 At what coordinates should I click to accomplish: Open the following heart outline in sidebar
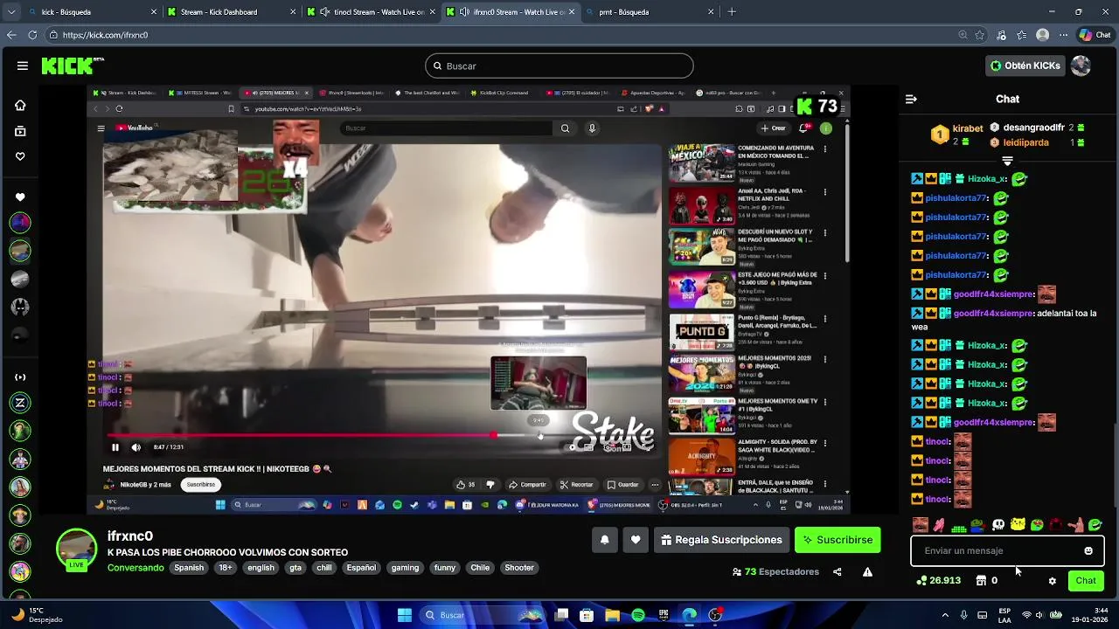(20, 156)
